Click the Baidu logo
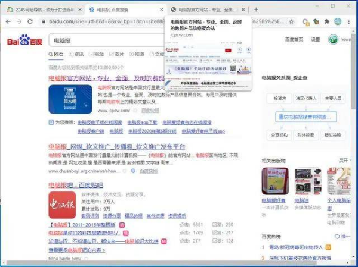 [24, 40]
